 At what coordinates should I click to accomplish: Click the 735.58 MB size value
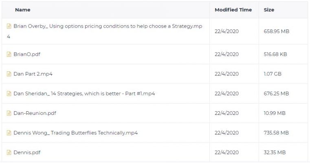coord(276,133)
